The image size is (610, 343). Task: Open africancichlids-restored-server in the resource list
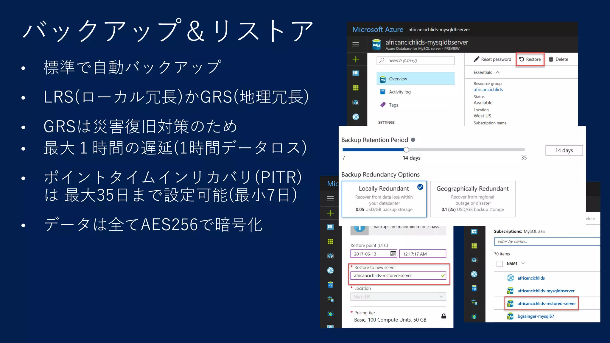[x=546, y=303]
